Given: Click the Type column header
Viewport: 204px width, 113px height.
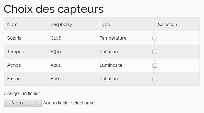Looking at the screenshot, I should [x=105, y=24].
